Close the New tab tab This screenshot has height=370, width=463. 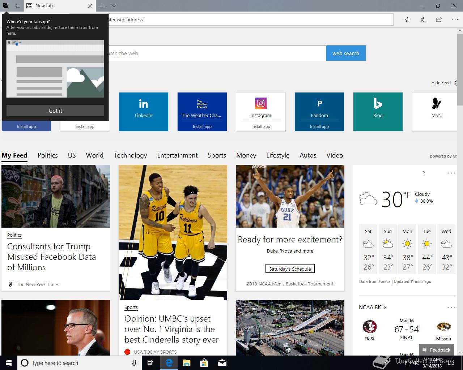pyautogui.click(x=90, y=6)
